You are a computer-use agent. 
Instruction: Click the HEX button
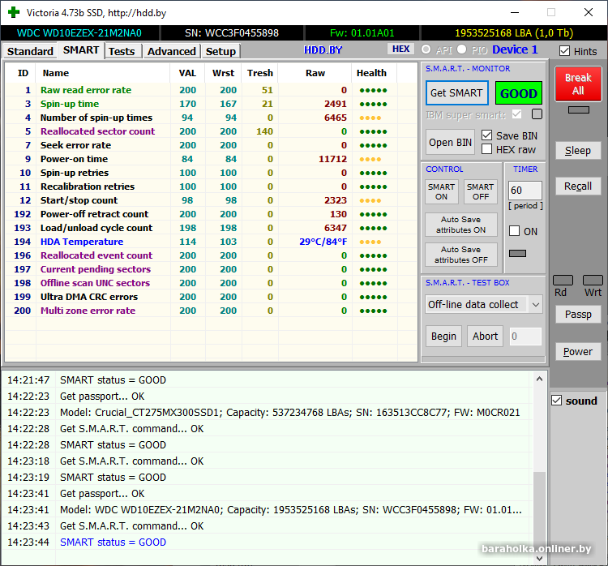click(400, 49)
